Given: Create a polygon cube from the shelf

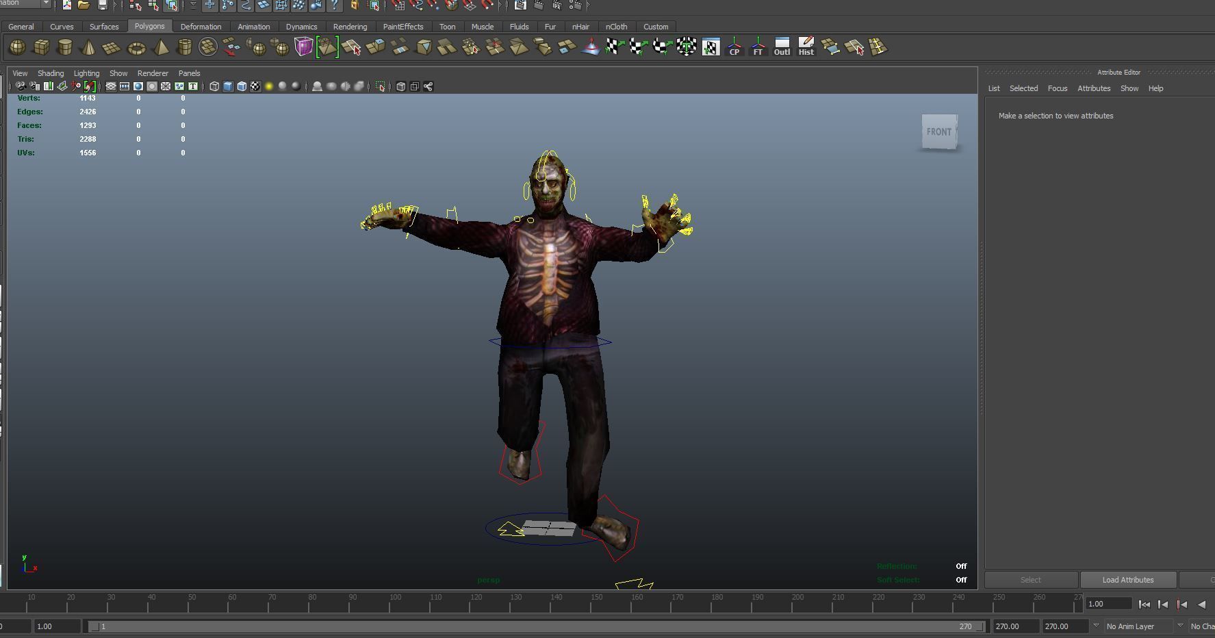Looking at the screenshot, I should (41, 47).
